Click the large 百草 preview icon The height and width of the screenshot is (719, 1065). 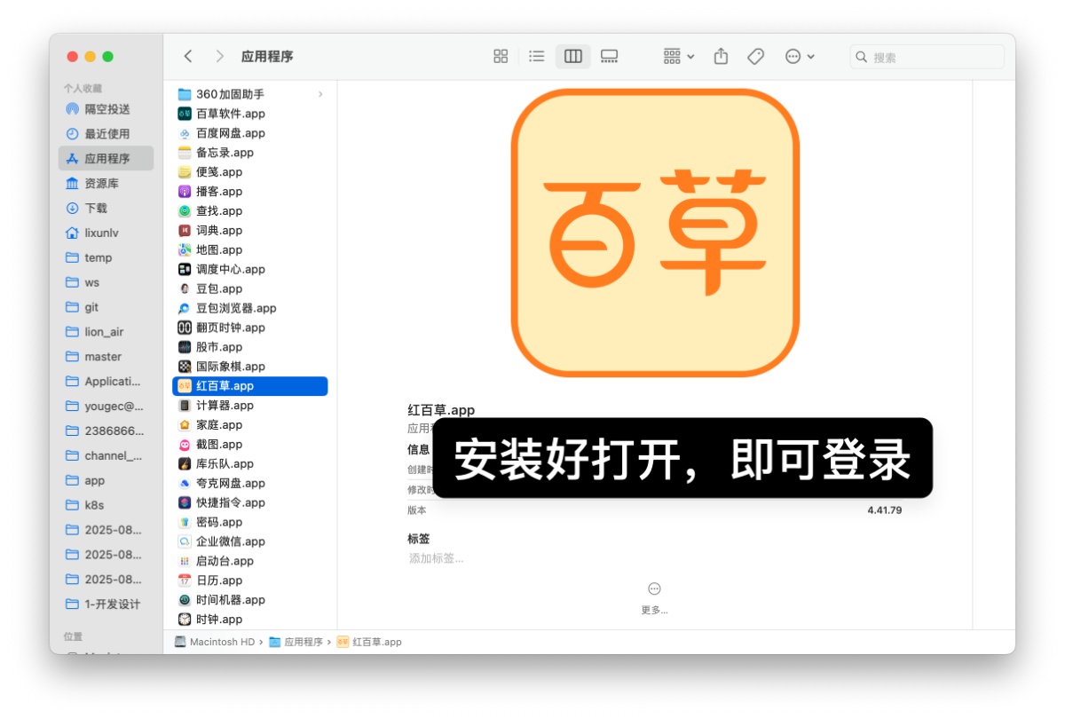click(x=655, y=233)
